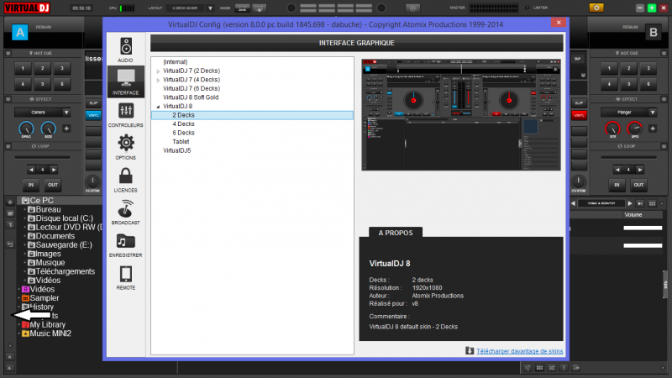672x378 pixels.
Task: Select VirtualDJ 8 Soft Gold skin
Action: click(191, 97)
